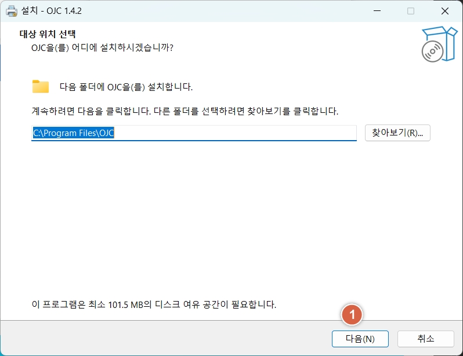
Task: Click the highlighted C:\Program Files\OJC path text
Action: pyautogui.click(x=73, y=133)
